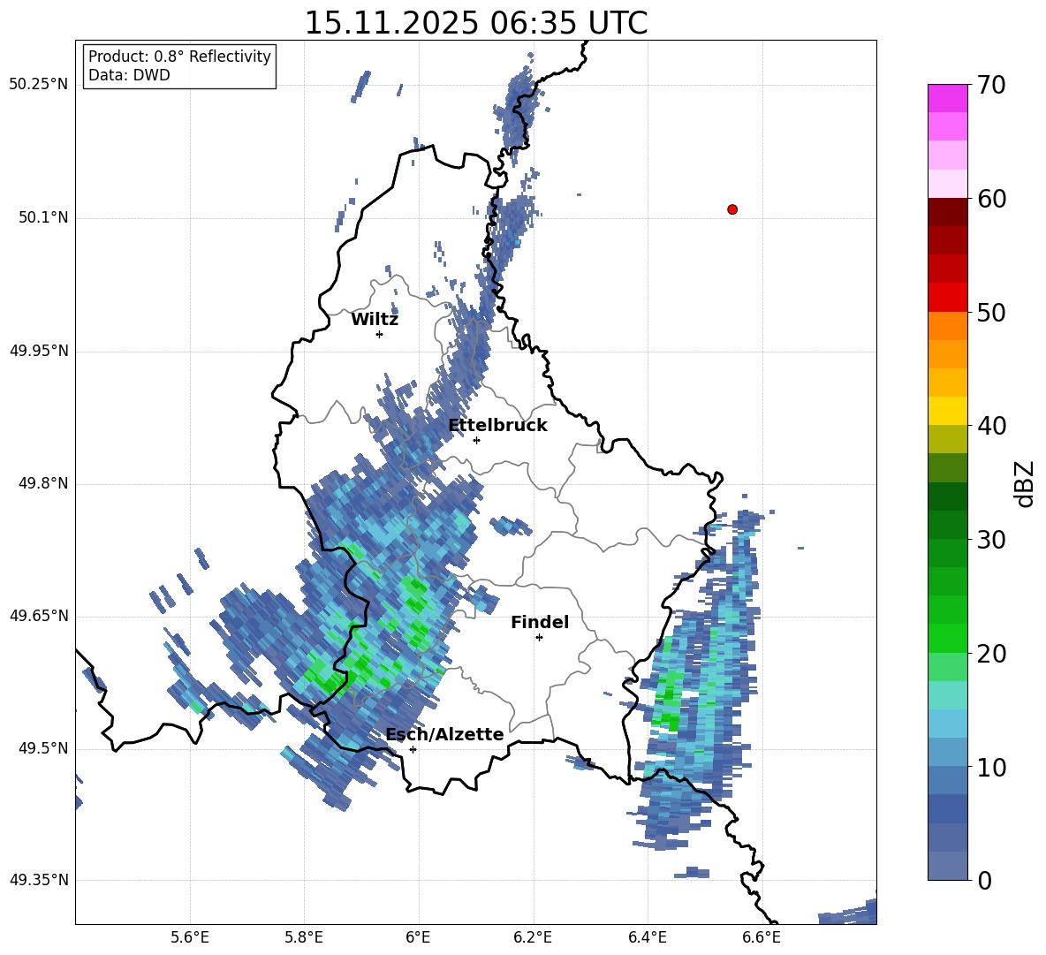
Task: Click the title 15.11.2025 06:35 UTC
Action: (475, 23)
